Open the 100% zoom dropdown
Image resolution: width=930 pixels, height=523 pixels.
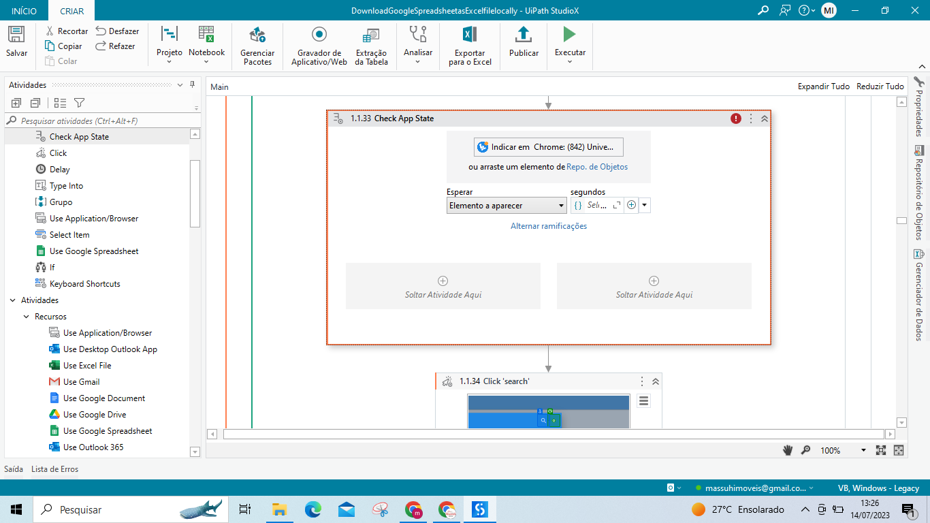click(863, 450)
